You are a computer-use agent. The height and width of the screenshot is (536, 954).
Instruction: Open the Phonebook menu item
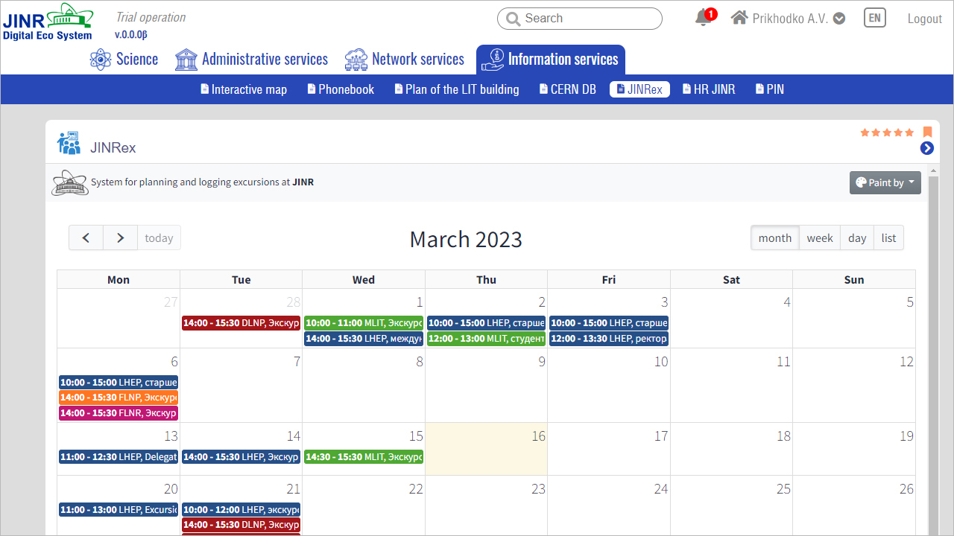coord(341,89)
